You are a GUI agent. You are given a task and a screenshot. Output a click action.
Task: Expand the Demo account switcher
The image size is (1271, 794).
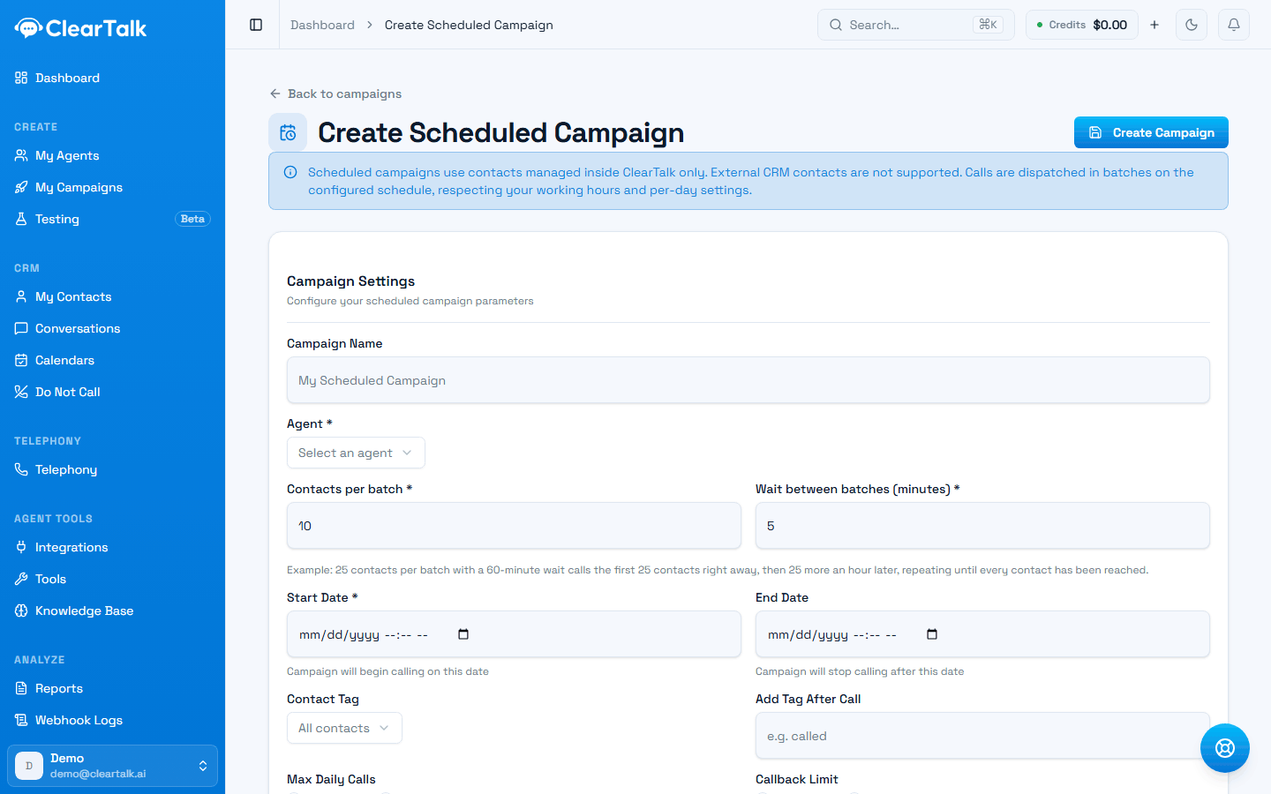(112, 766)
